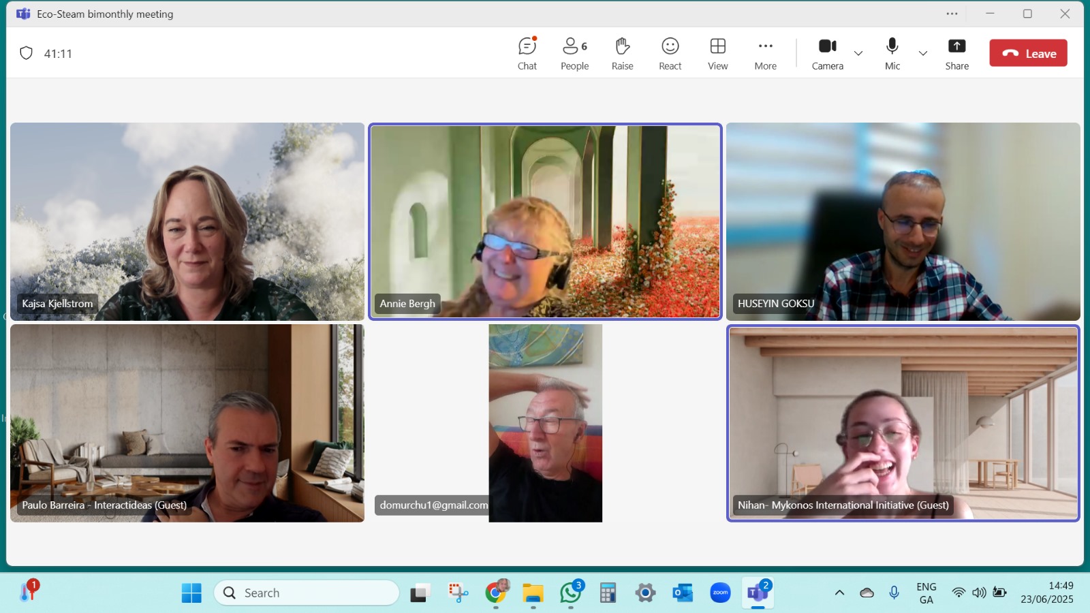Select Annie Bergh's video tile

(545, 221)
